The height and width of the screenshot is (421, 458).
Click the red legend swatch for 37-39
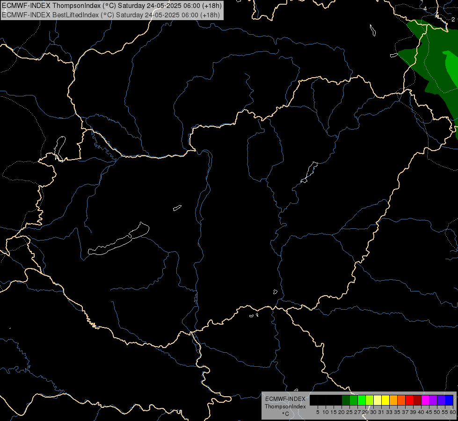[409, 400]
